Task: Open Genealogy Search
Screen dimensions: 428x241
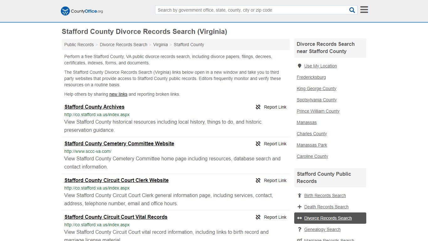Action: 322,229
